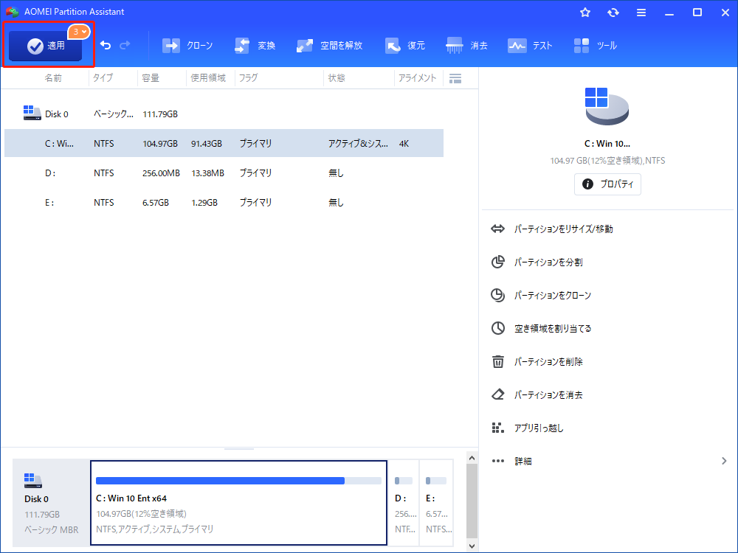The height and width of the screenshot is (553, 738).
Task: Click 256.00MB capacity cell
Action: coord(161,173)
